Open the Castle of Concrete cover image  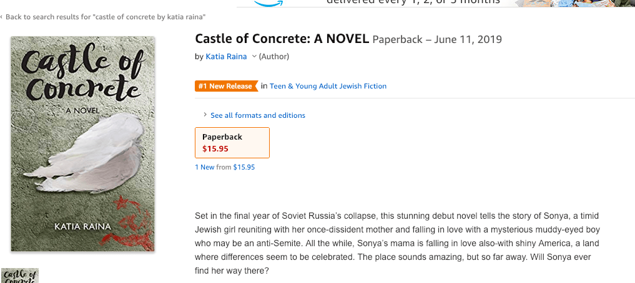[x=82, y=144]
